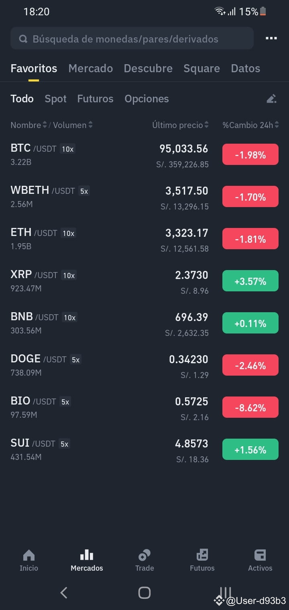
Task: Sort by %Cambio 24h arrows
Action: point(277,125)
